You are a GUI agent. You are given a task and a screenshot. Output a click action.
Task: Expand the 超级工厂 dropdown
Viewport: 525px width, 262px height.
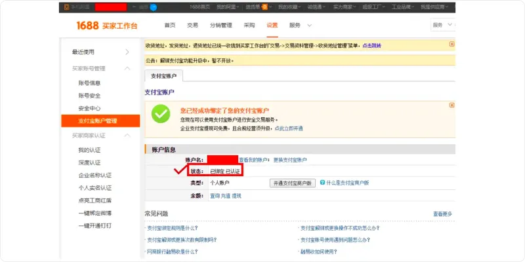[373, 7]
